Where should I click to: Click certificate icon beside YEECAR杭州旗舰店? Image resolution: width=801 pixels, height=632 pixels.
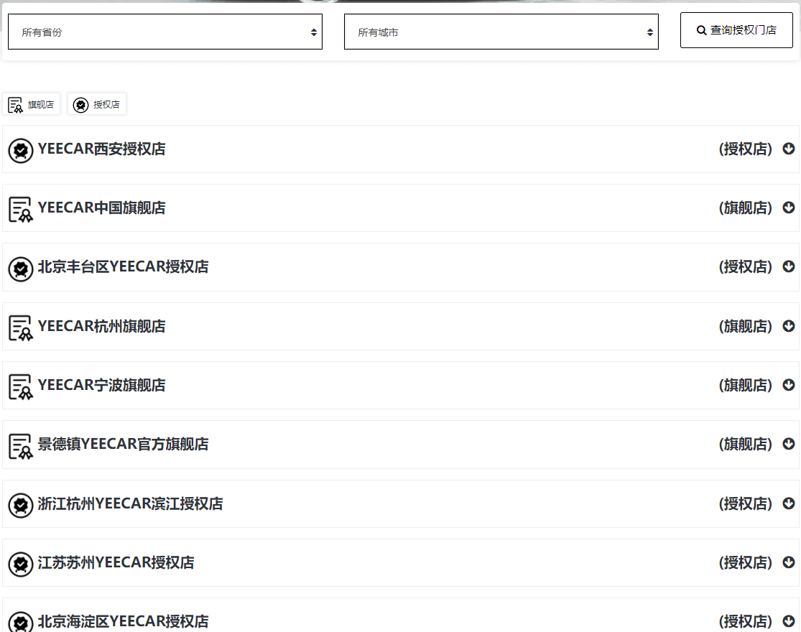click(x=21, y=327)
